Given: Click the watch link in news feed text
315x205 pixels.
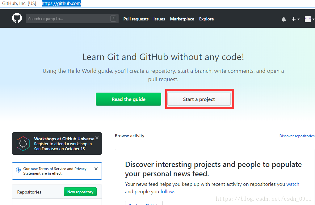Looking at the screenshot, I should pos(293,184).
